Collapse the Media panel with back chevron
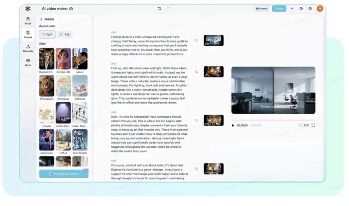Screen dimensions: 349x206 click(41, 19)
